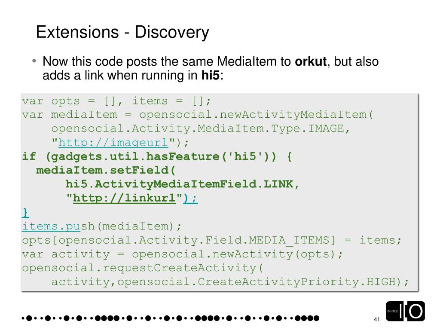Click the mediaItem.setField( code line

[x=106, y=170]
